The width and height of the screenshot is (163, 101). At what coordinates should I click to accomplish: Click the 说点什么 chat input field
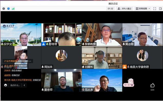tap(15, 85)
